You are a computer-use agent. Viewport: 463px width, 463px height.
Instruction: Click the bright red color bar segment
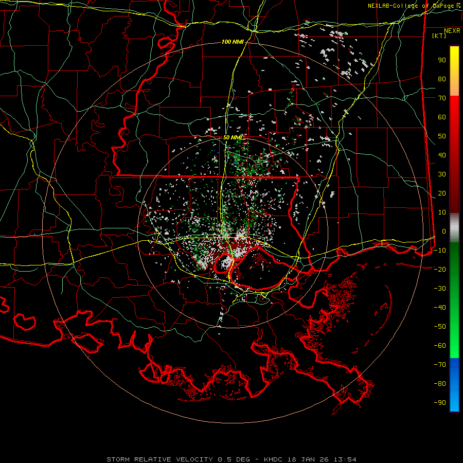pyautogui.click(x=454, y=108)
